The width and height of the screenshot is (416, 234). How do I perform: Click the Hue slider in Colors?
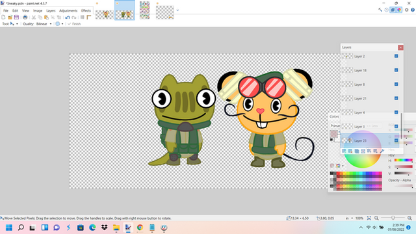point(403,161)
